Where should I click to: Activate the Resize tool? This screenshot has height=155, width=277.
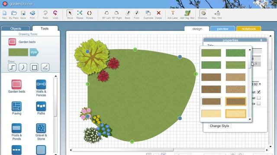80,15
